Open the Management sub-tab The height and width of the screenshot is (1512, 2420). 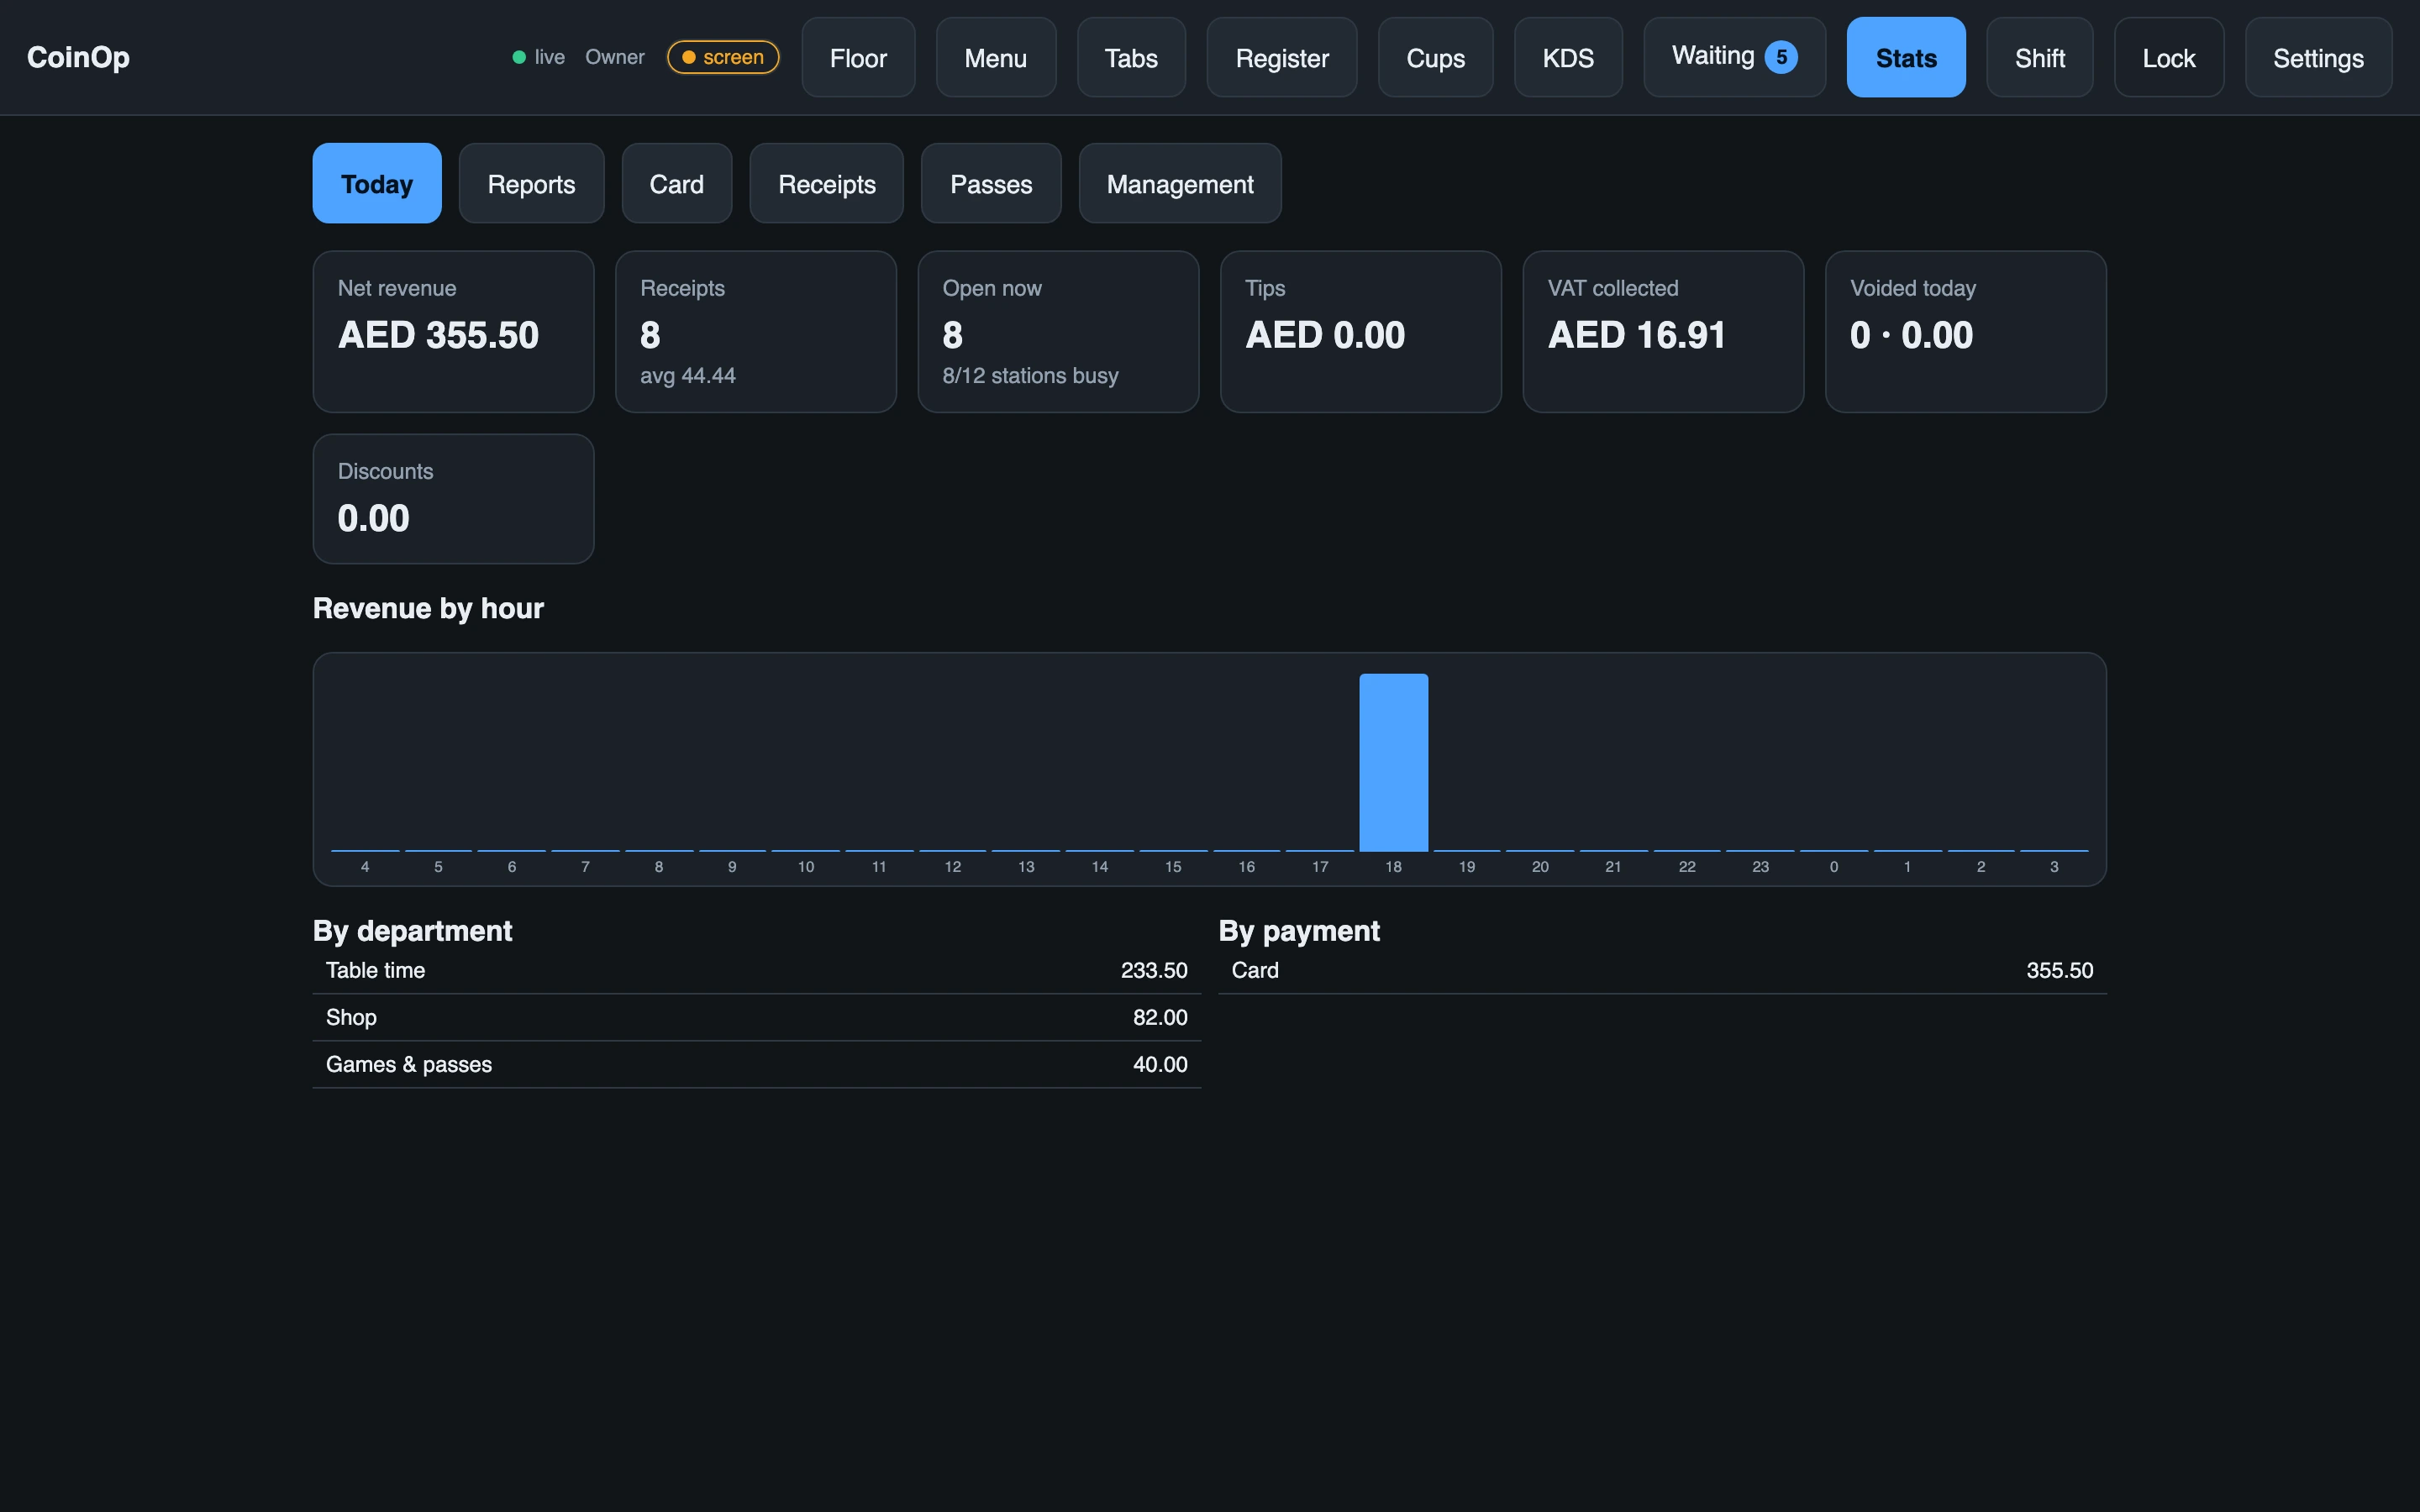click(1180, 183)
